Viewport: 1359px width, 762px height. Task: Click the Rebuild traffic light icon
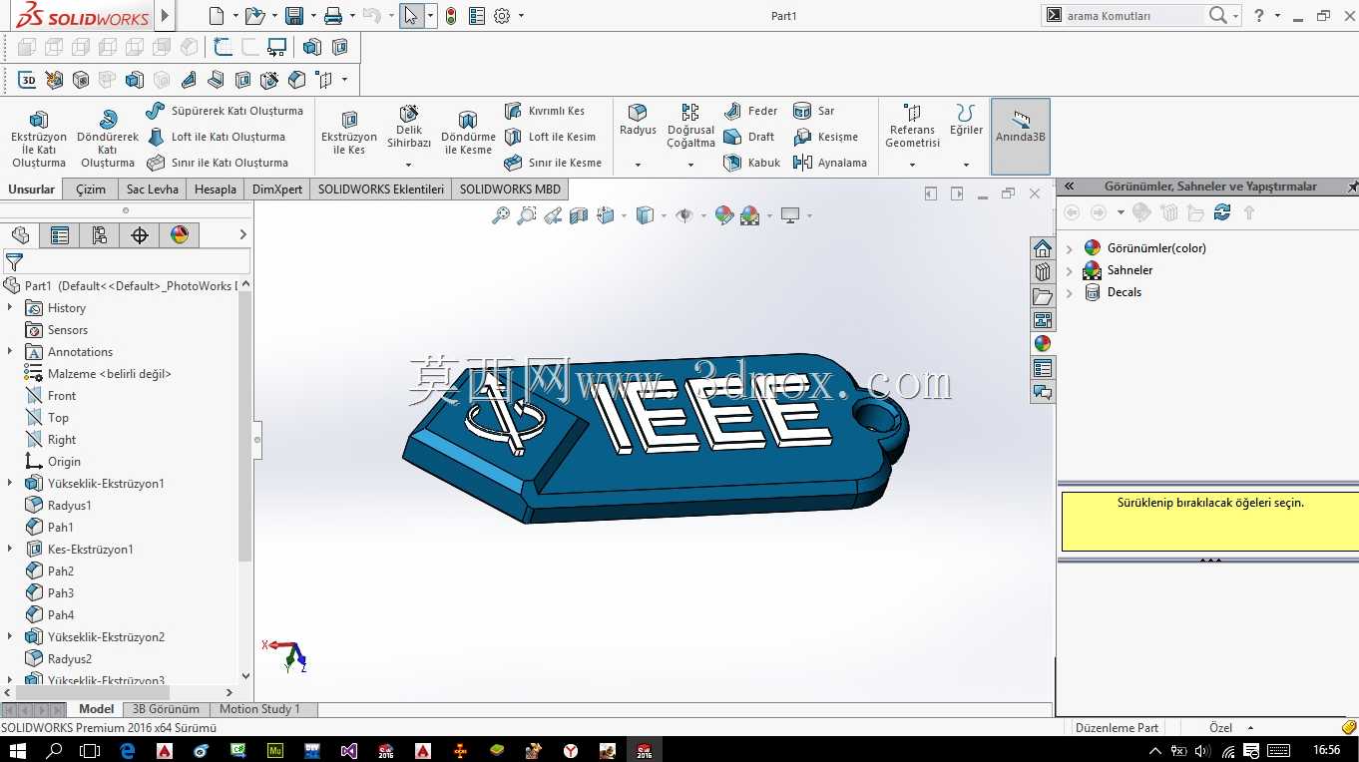pyautogui.click(x=451, y=16)
